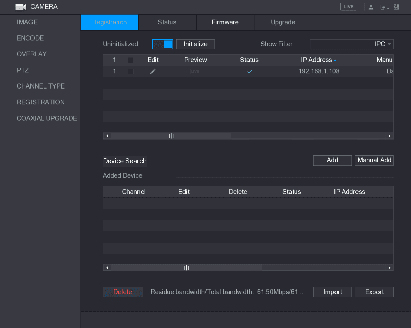Click the Initialize button
Screen dimensions: 411x328
point(195,44)
